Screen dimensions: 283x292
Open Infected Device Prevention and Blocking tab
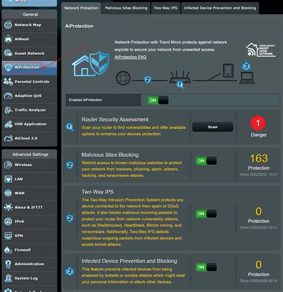(x=220, y=8)
